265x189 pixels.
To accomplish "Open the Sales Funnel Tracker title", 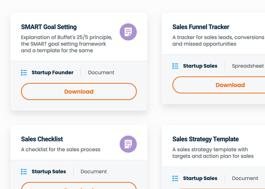I will (200, 27).
